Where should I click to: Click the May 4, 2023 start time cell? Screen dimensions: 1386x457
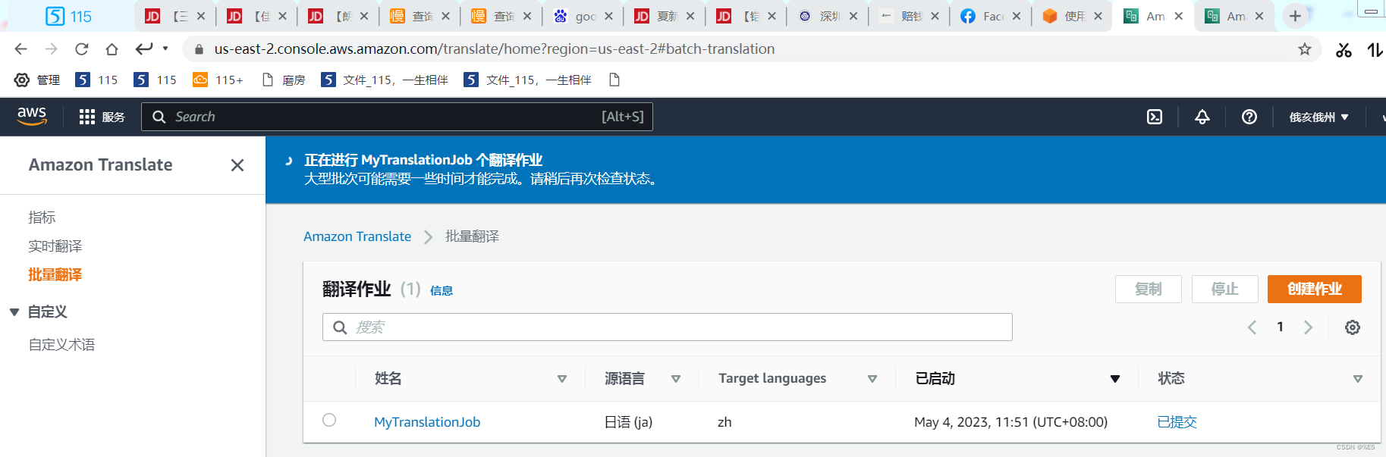(x=1010, y=422)
